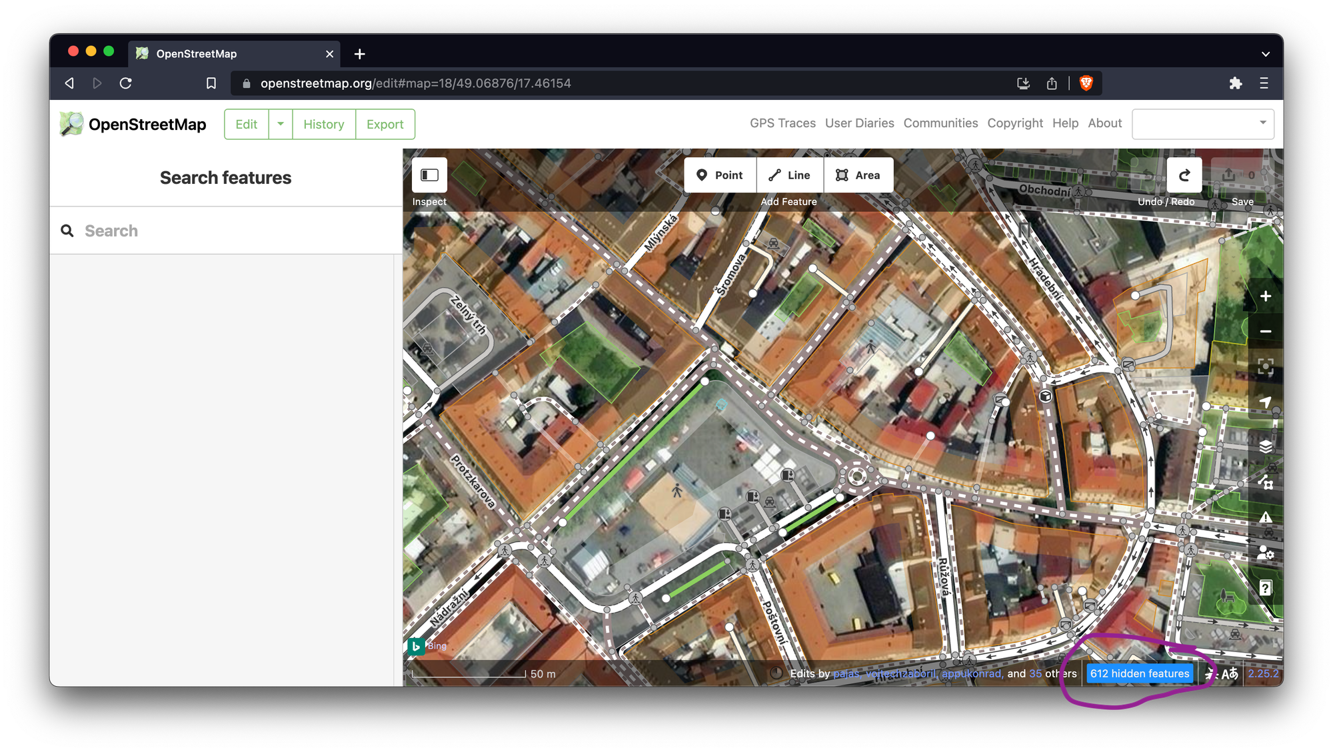
Task: Switch to the History tab
Action: point(324,124)
